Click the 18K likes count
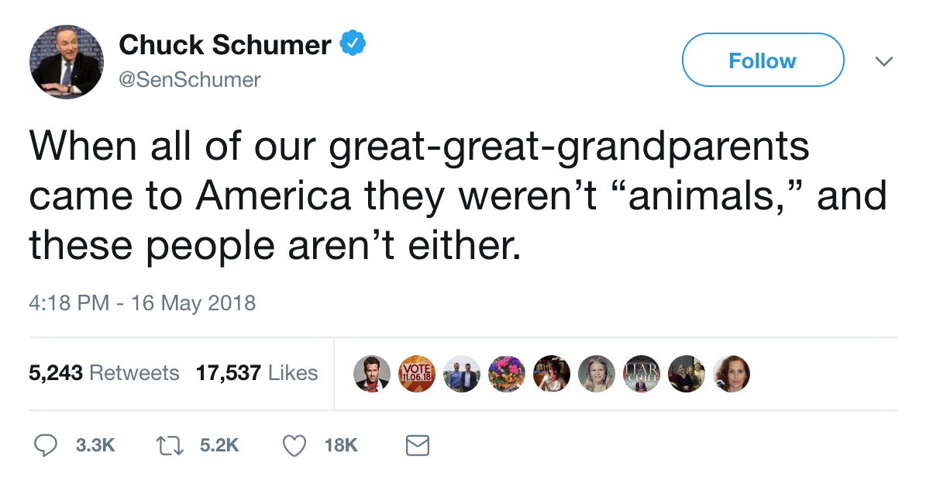Image resolution: width=933 pixels, height=484 pixels. (x=341, y=445)
